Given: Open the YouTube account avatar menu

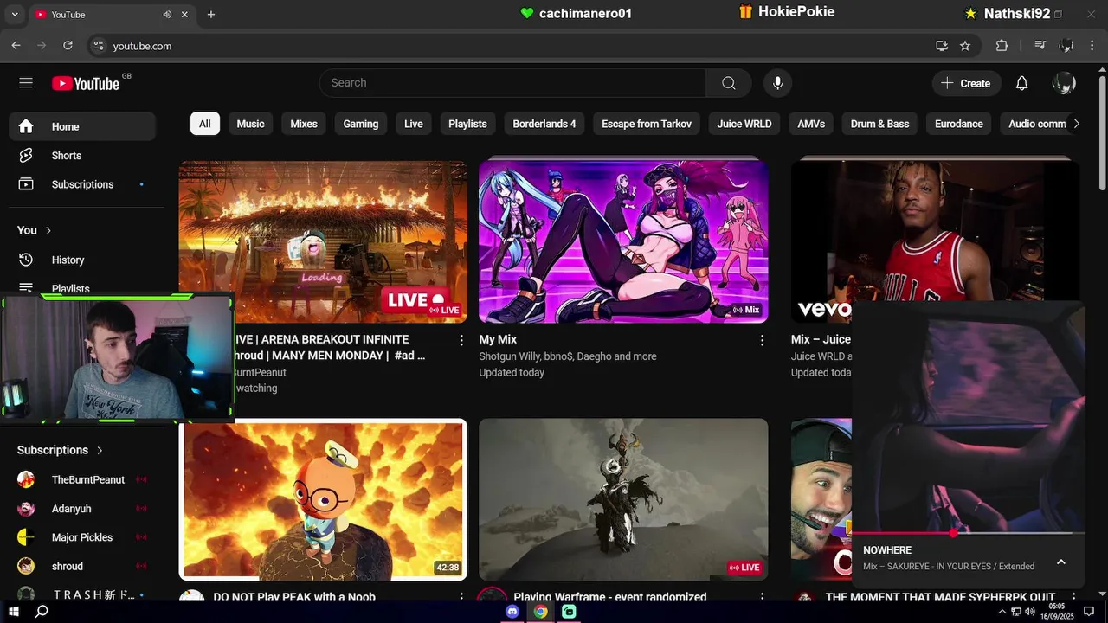Looking at the screenshot, I should click(1064, 83).
